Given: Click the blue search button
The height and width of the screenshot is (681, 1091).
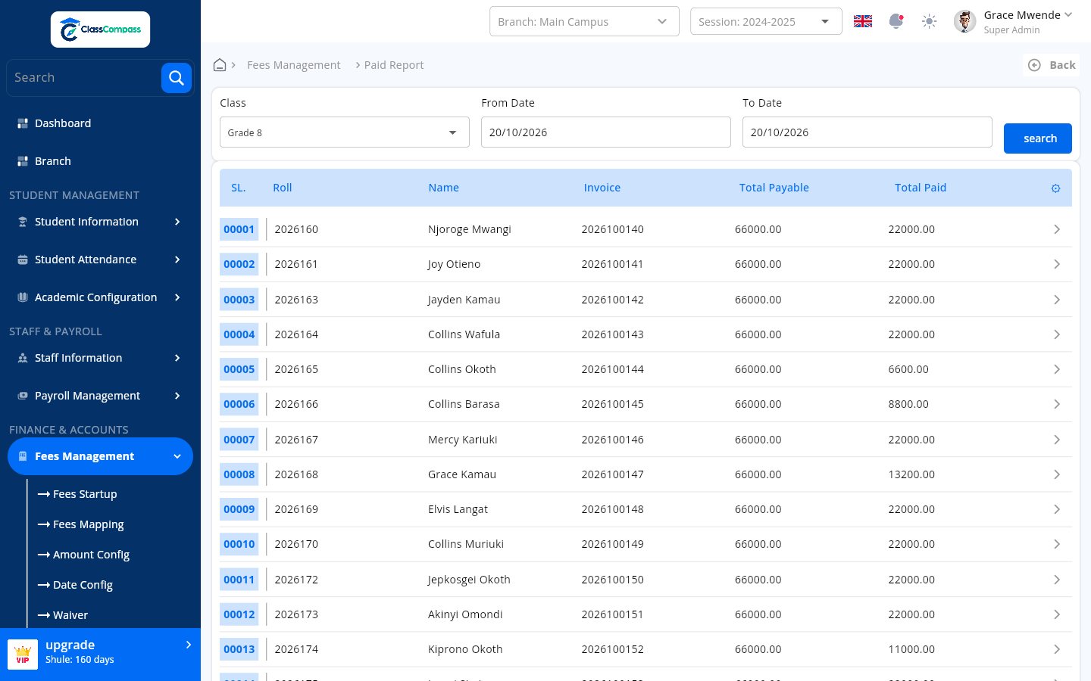Looking at the screenshot, I should (x=1038, y=138).
